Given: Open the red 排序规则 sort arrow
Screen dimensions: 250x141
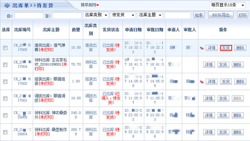Looking at the screenshot, I should (x=98, y=5).
